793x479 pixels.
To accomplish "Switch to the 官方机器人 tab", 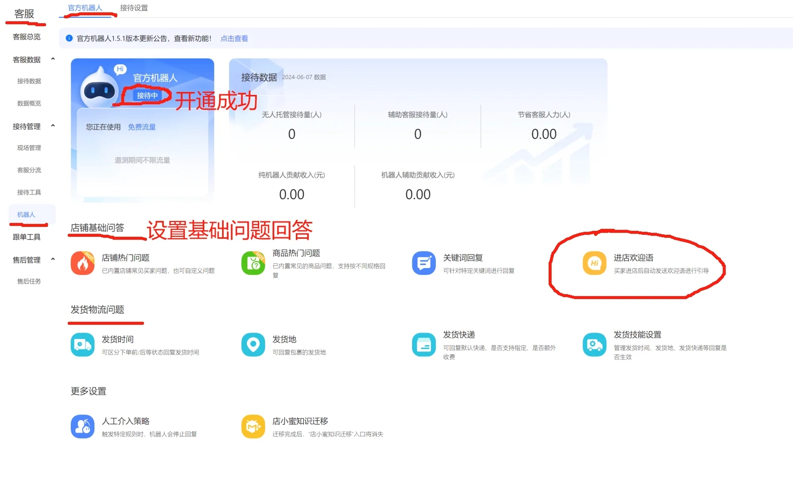I will point(85,8).
